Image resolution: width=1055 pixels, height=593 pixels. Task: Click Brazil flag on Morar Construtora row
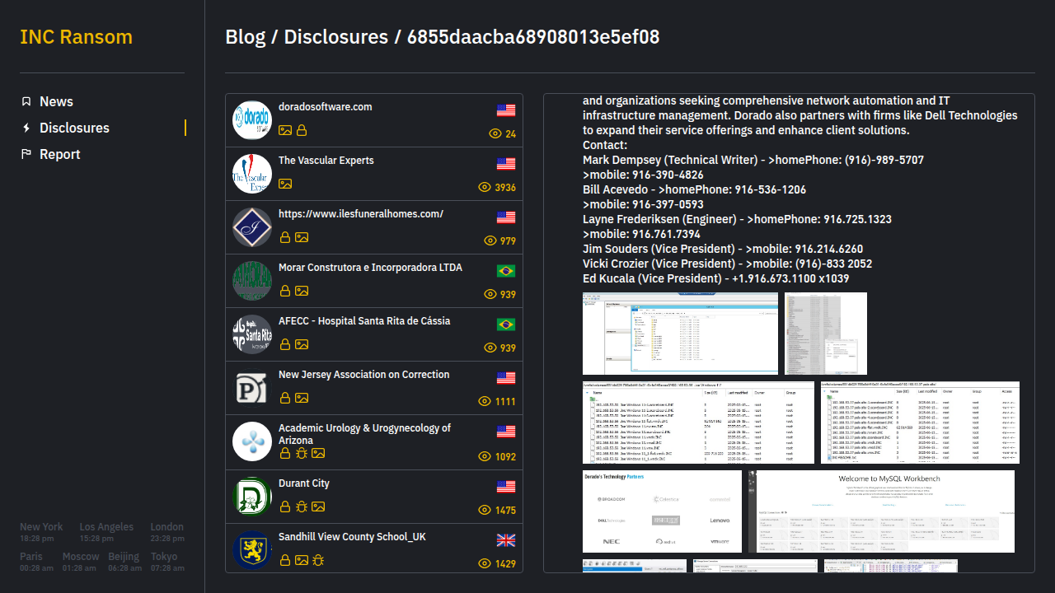tap(506, 271)
